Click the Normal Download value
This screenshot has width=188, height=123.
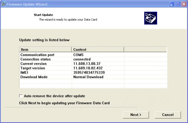(88, 77)
